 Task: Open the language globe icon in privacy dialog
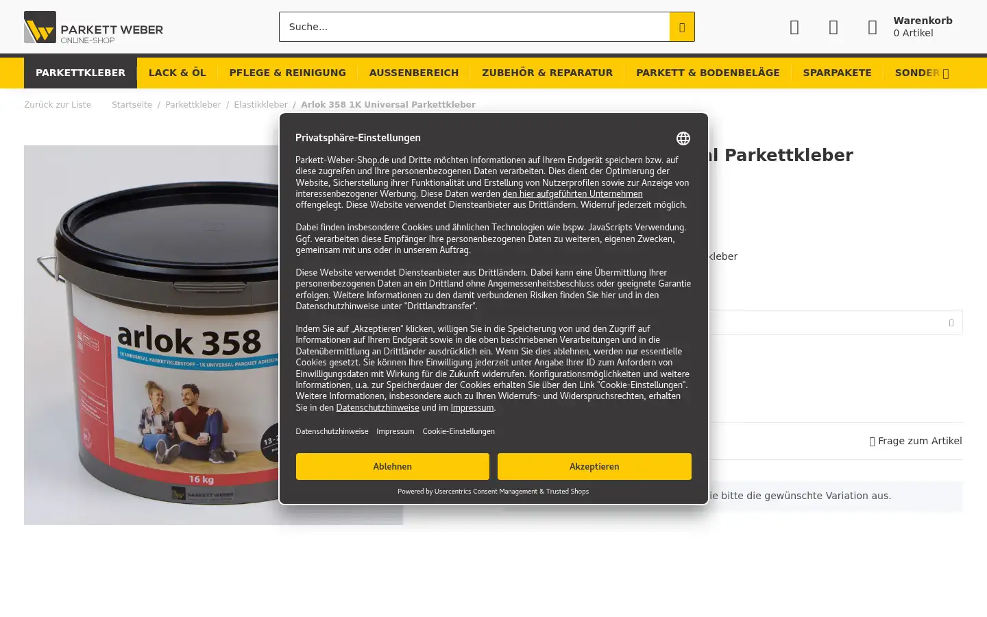click(683, 138)
